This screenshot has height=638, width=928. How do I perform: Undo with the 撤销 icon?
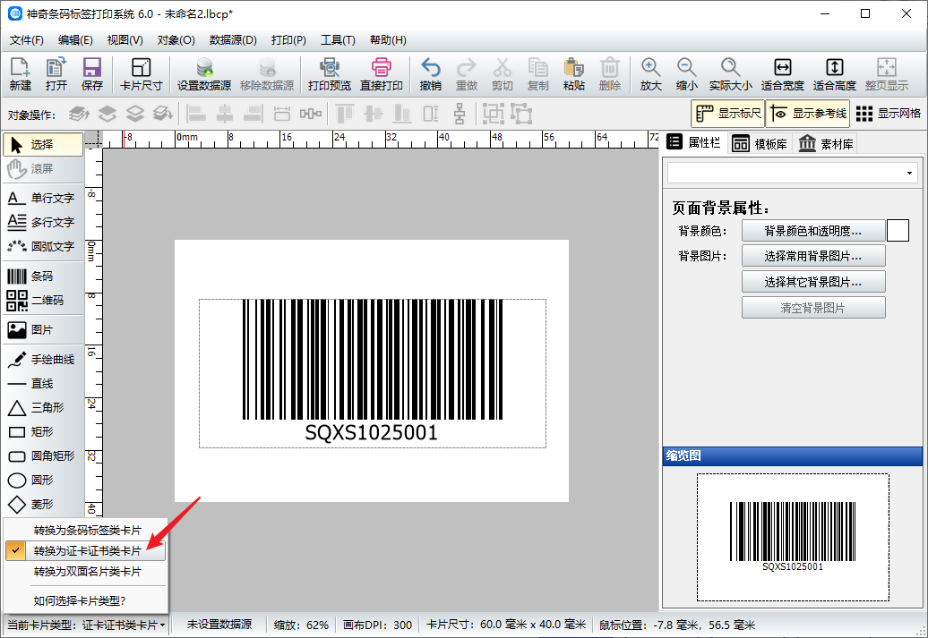(x=430, y=74)
